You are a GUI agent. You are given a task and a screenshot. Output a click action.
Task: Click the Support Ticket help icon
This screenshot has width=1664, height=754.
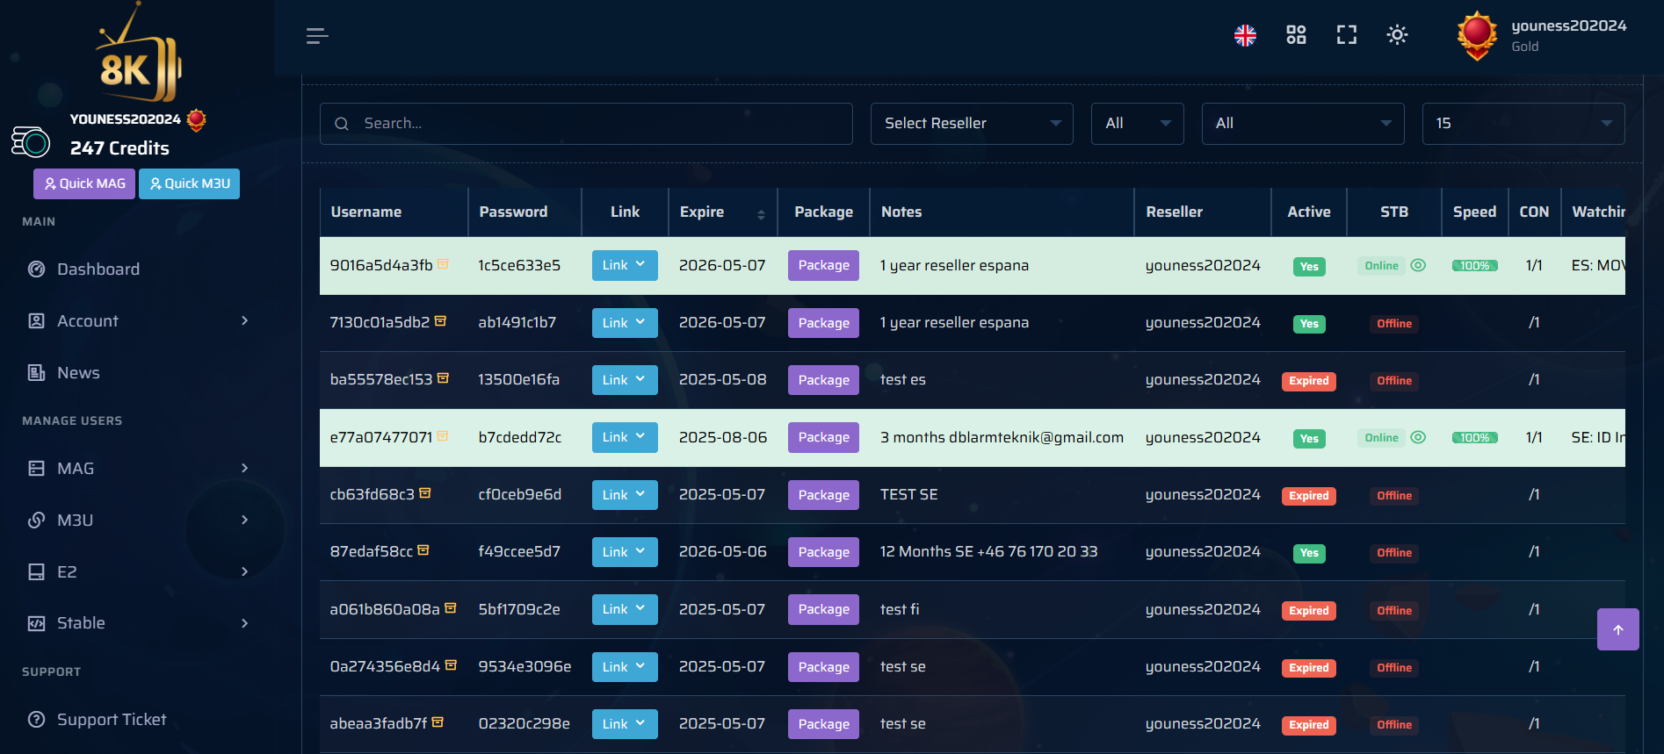coord(36,720)
